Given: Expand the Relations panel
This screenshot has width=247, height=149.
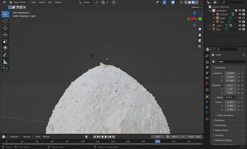Looking at the screenshot, I should pyautogui.click(x=220, y=120).
